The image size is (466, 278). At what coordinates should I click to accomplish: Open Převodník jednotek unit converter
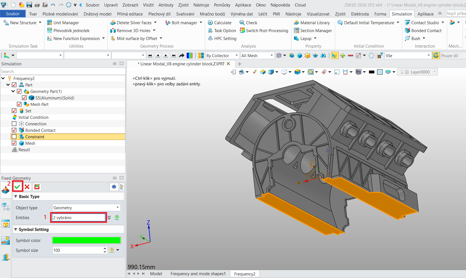[x=68, y=30]
